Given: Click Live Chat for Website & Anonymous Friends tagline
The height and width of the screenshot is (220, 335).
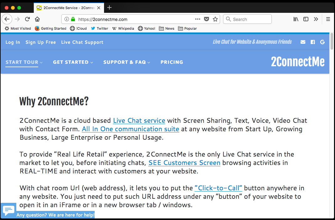Looking at the screenshot, I should tap(252, 42).
